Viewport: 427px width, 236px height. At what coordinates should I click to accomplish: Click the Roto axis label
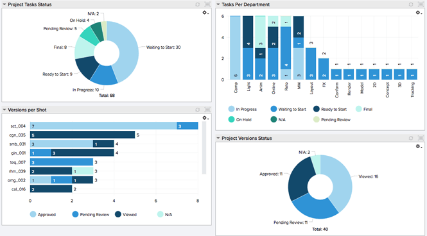coord(286,87)
